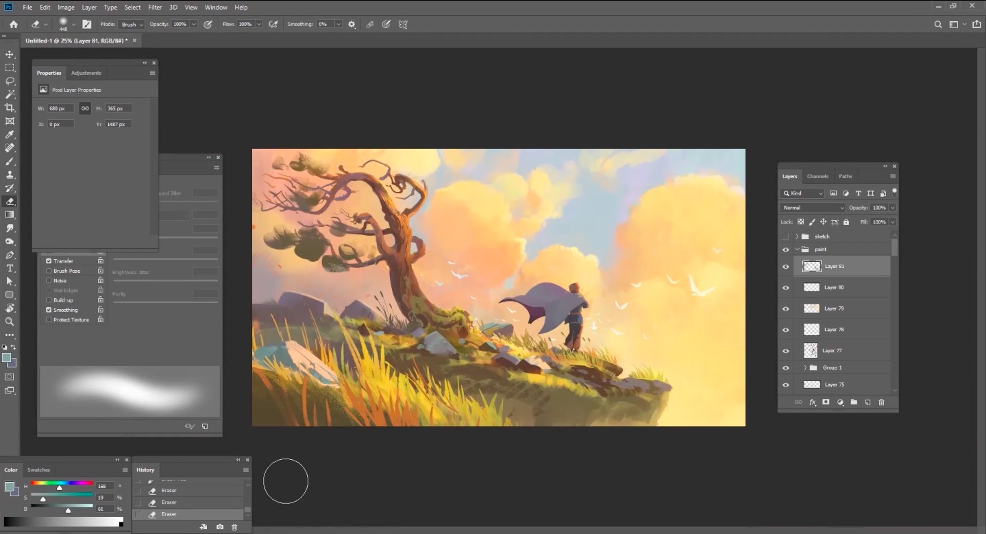Select the History Brush tool

coord(10,188)
